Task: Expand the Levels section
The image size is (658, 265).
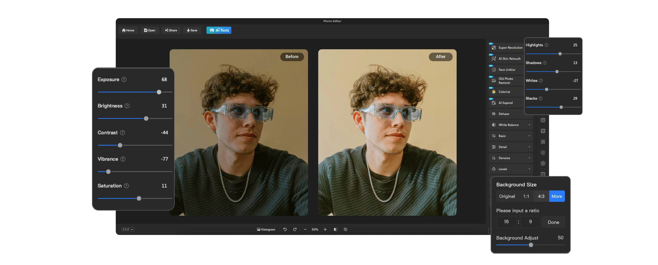Action: pos(511,169)
